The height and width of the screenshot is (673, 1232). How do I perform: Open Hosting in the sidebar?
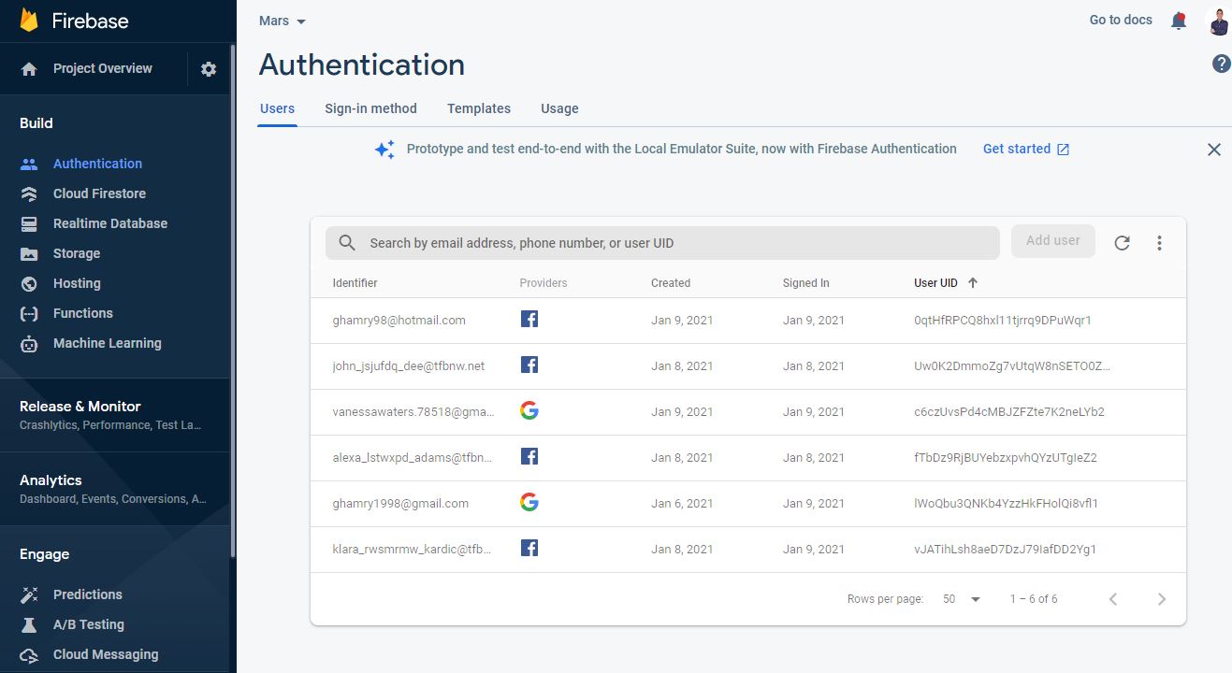77,283
